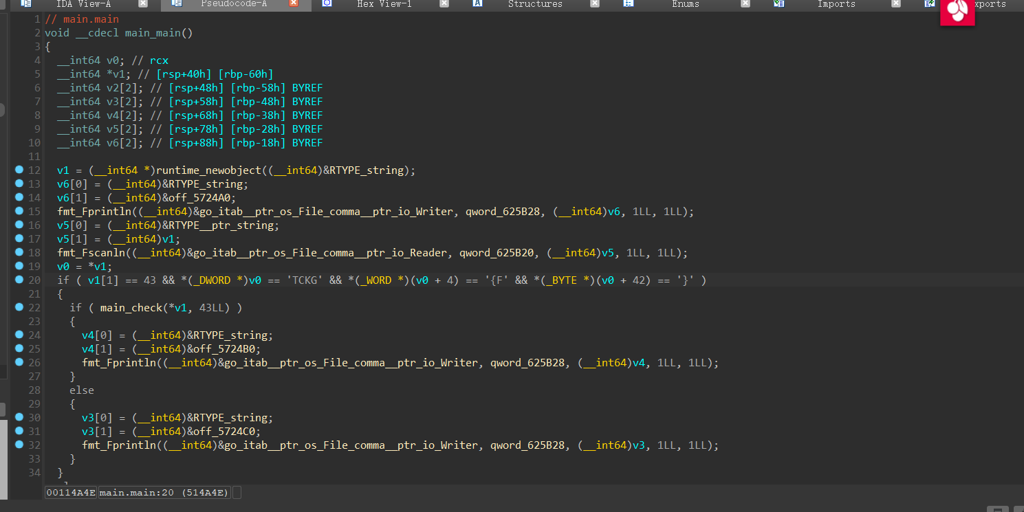
Task: Toggle breakpoint dot on line 18
Action: tap(19, 252)
